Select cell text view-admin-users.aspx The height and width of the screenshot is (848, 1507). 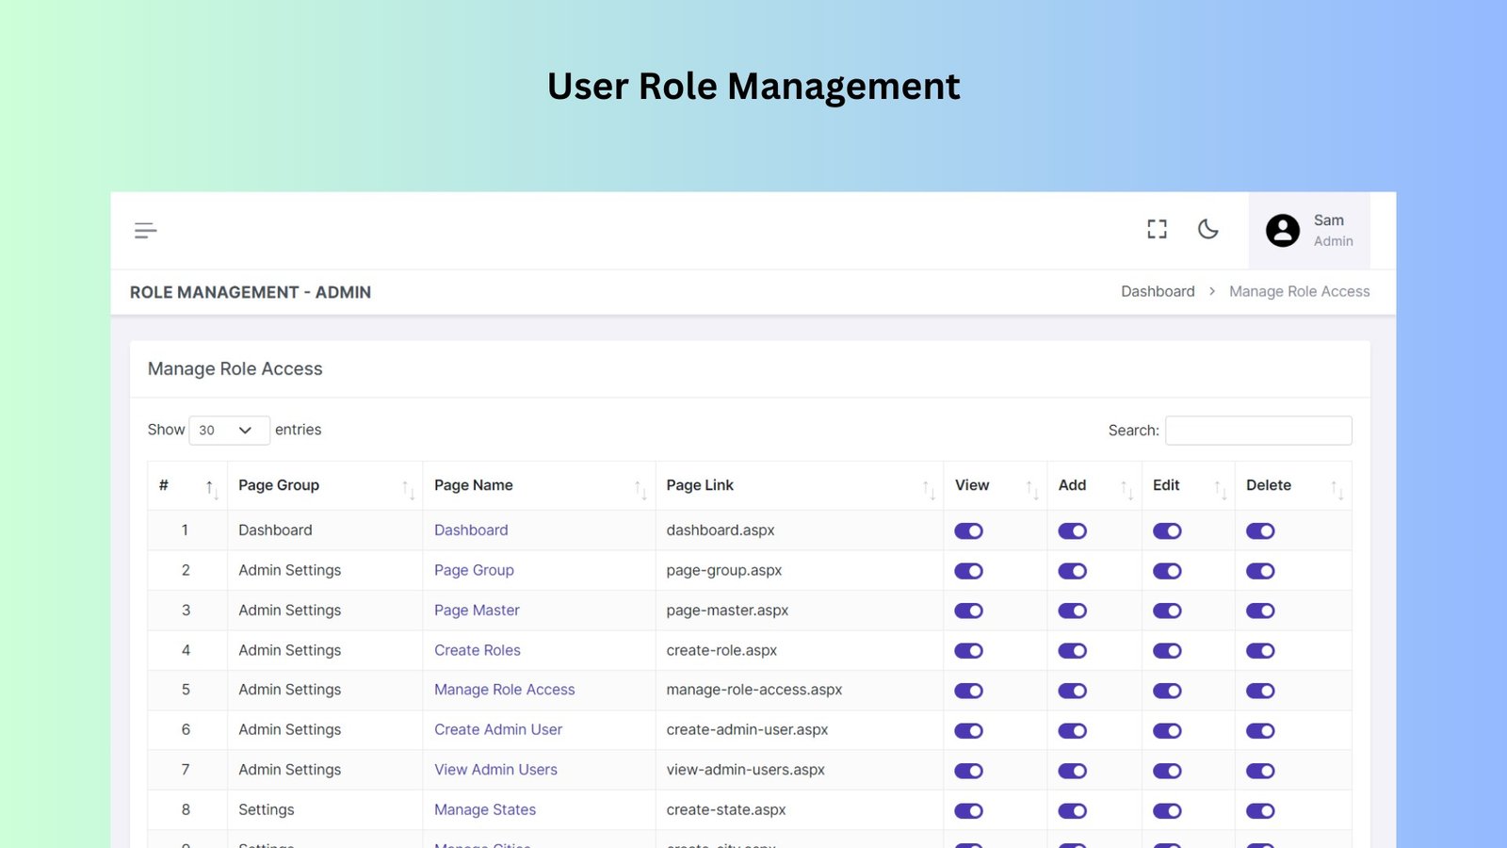pos(745,770)
